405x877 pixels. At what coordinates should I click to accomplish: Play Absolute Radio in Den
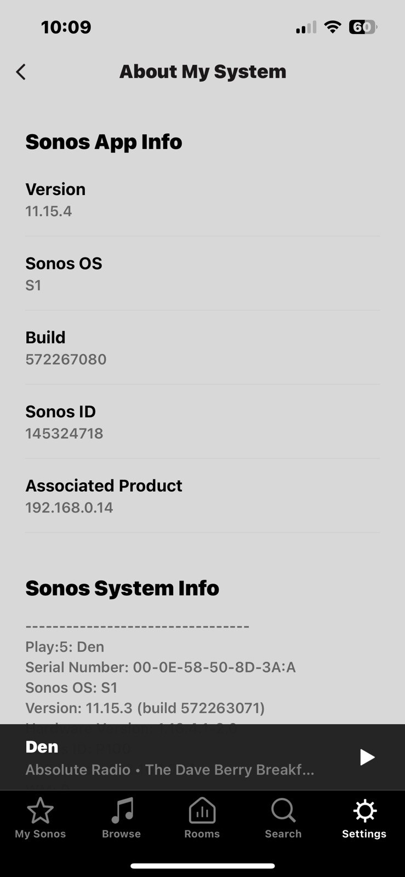(367, 757)
